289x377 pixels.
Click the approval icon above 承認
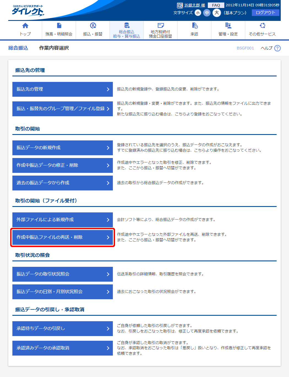point(195,26)
